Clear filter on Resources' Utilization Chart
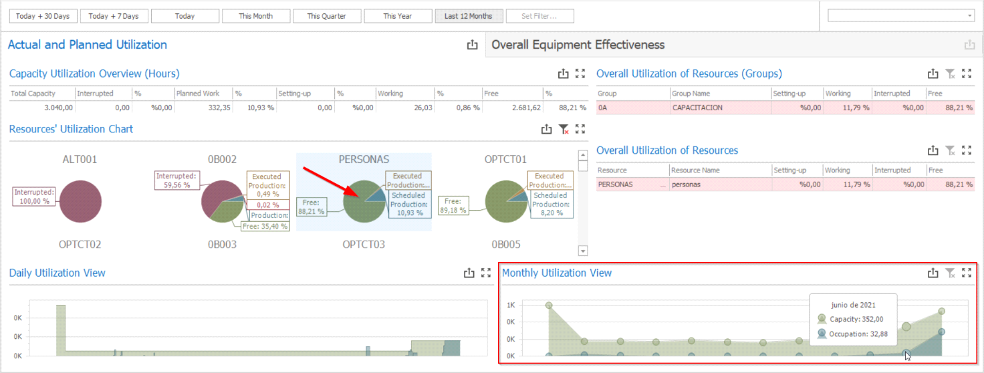 pos(564,130)
